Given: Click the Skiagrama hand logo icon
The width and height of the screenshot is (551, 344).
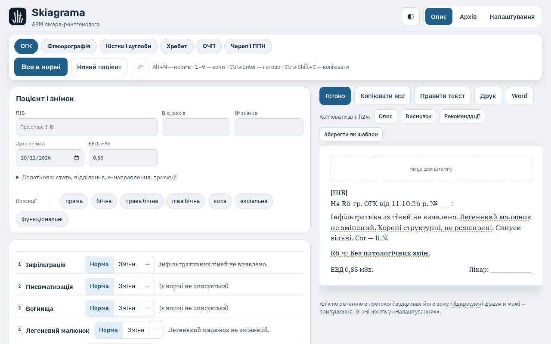Looking at the screenshot, I should [x=18, y=16].
